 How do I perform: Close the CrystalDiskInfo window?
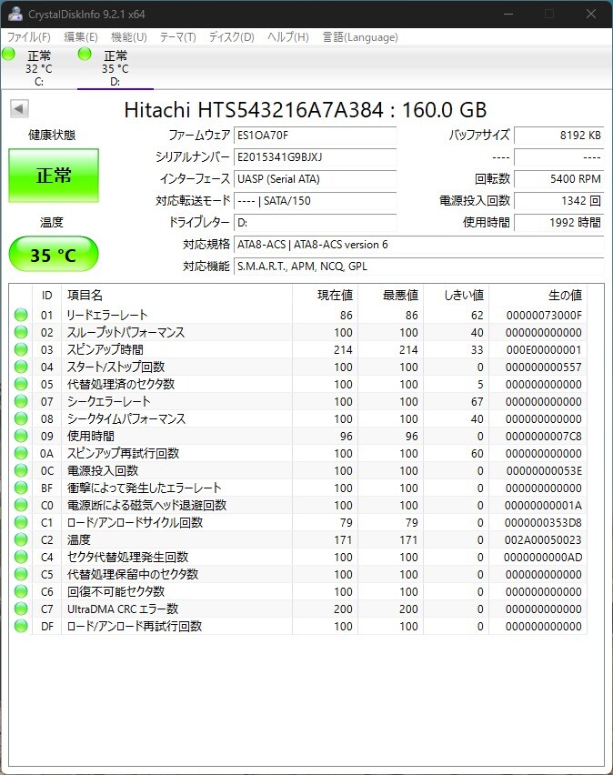[591, 14]
